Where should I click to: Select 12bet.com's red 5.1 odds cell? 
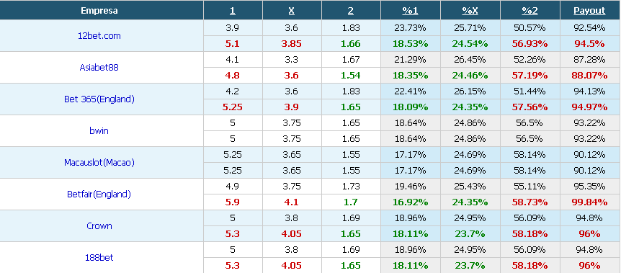pyautogui.click(x=233, y=44)
